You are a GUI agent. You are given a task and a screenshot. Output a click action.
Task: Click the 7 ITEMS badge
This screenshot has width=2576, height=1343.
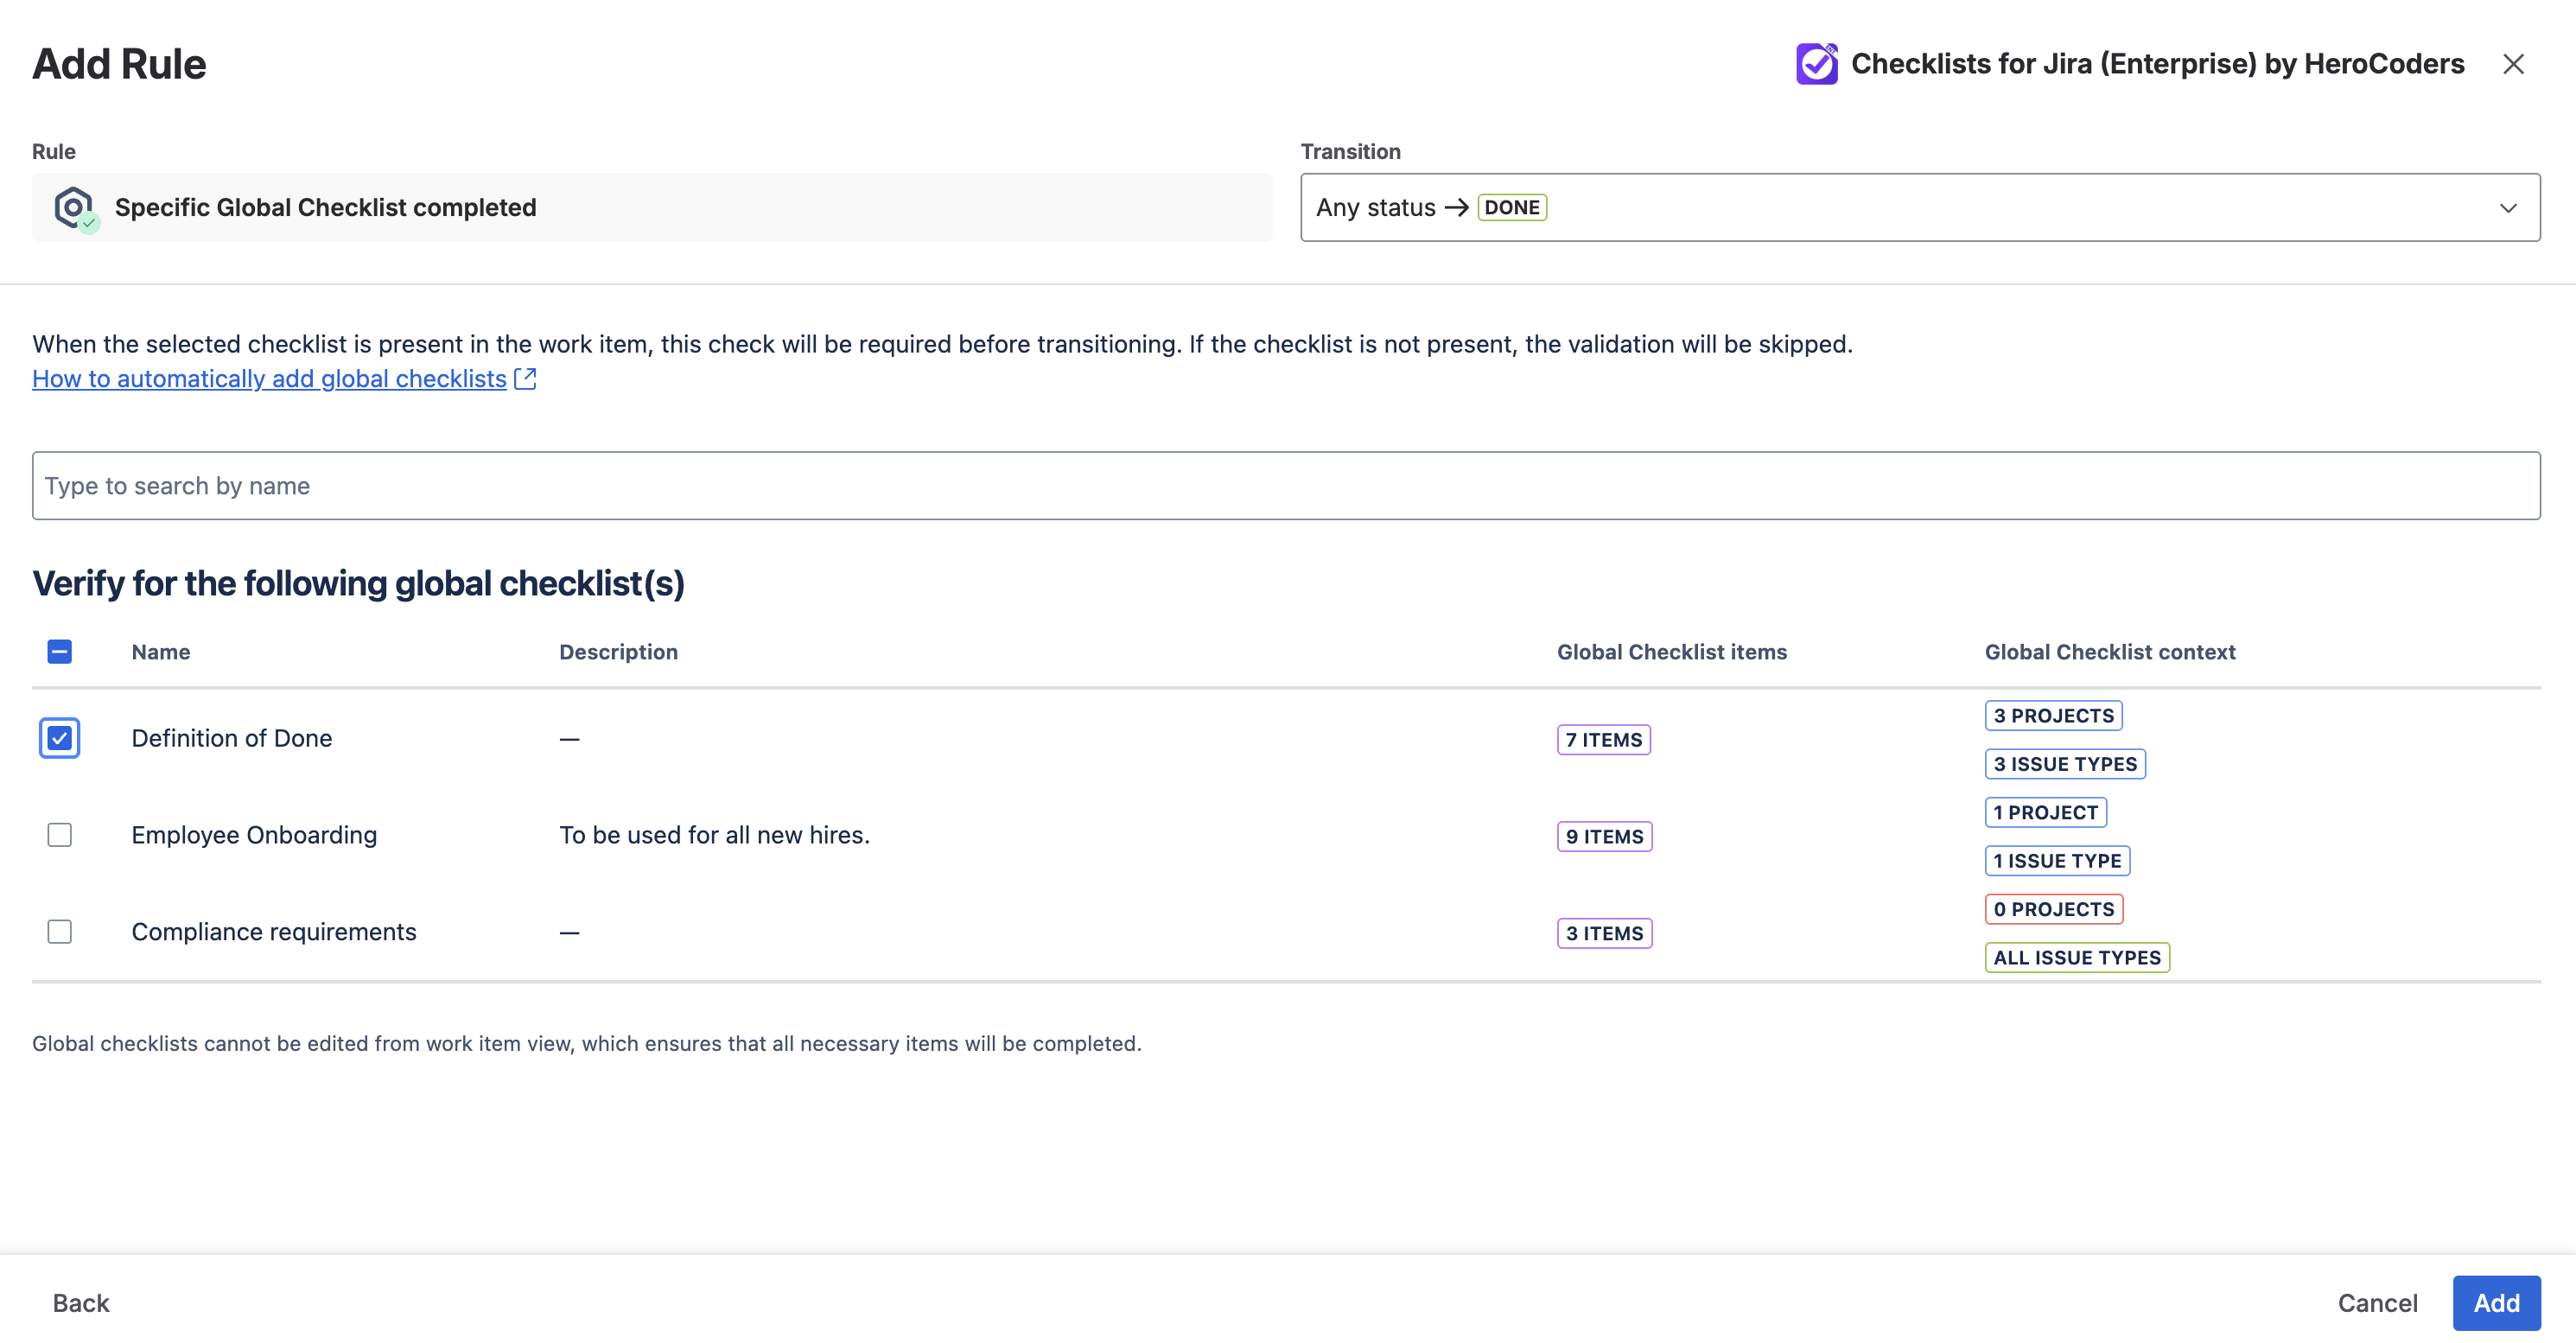1603,740
